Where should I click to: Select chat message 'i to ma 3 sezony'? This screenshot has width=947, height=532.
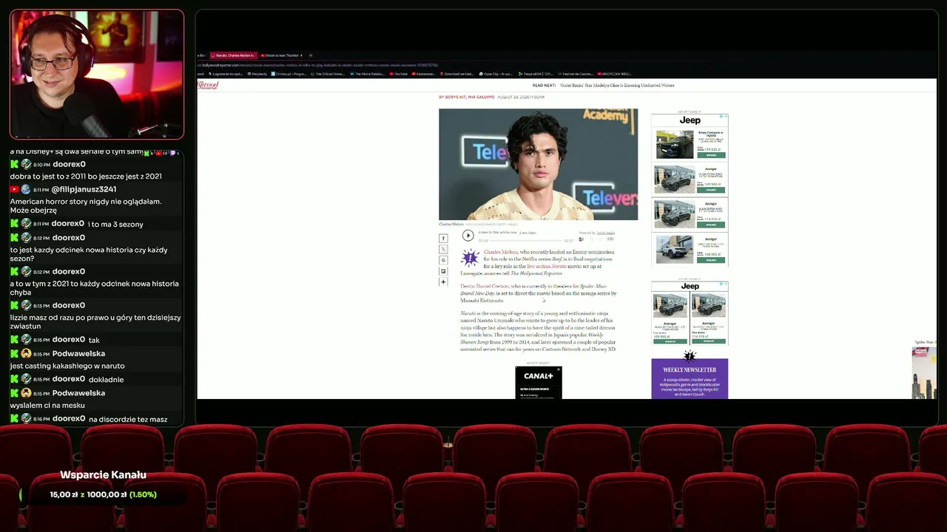tap(115, 224)
